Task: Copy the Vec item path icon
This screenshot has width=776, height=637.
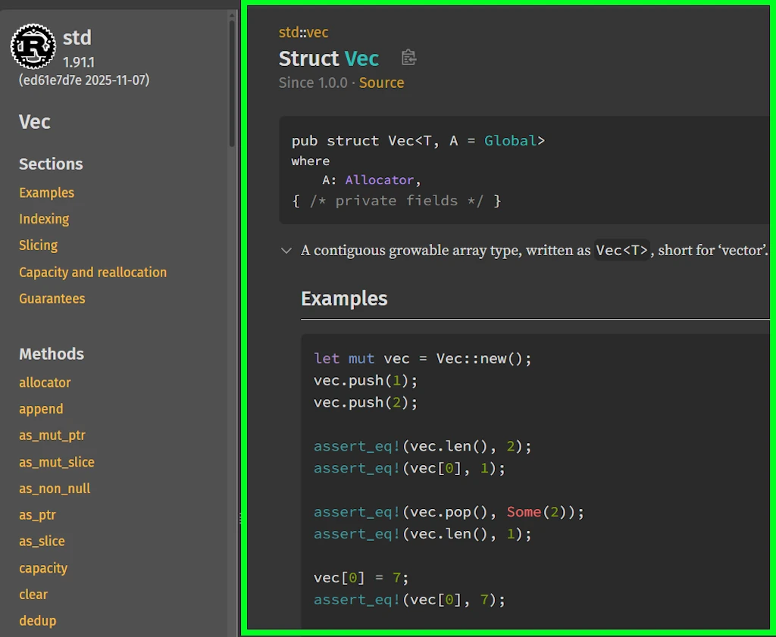Action: click(x=408, y=58)
